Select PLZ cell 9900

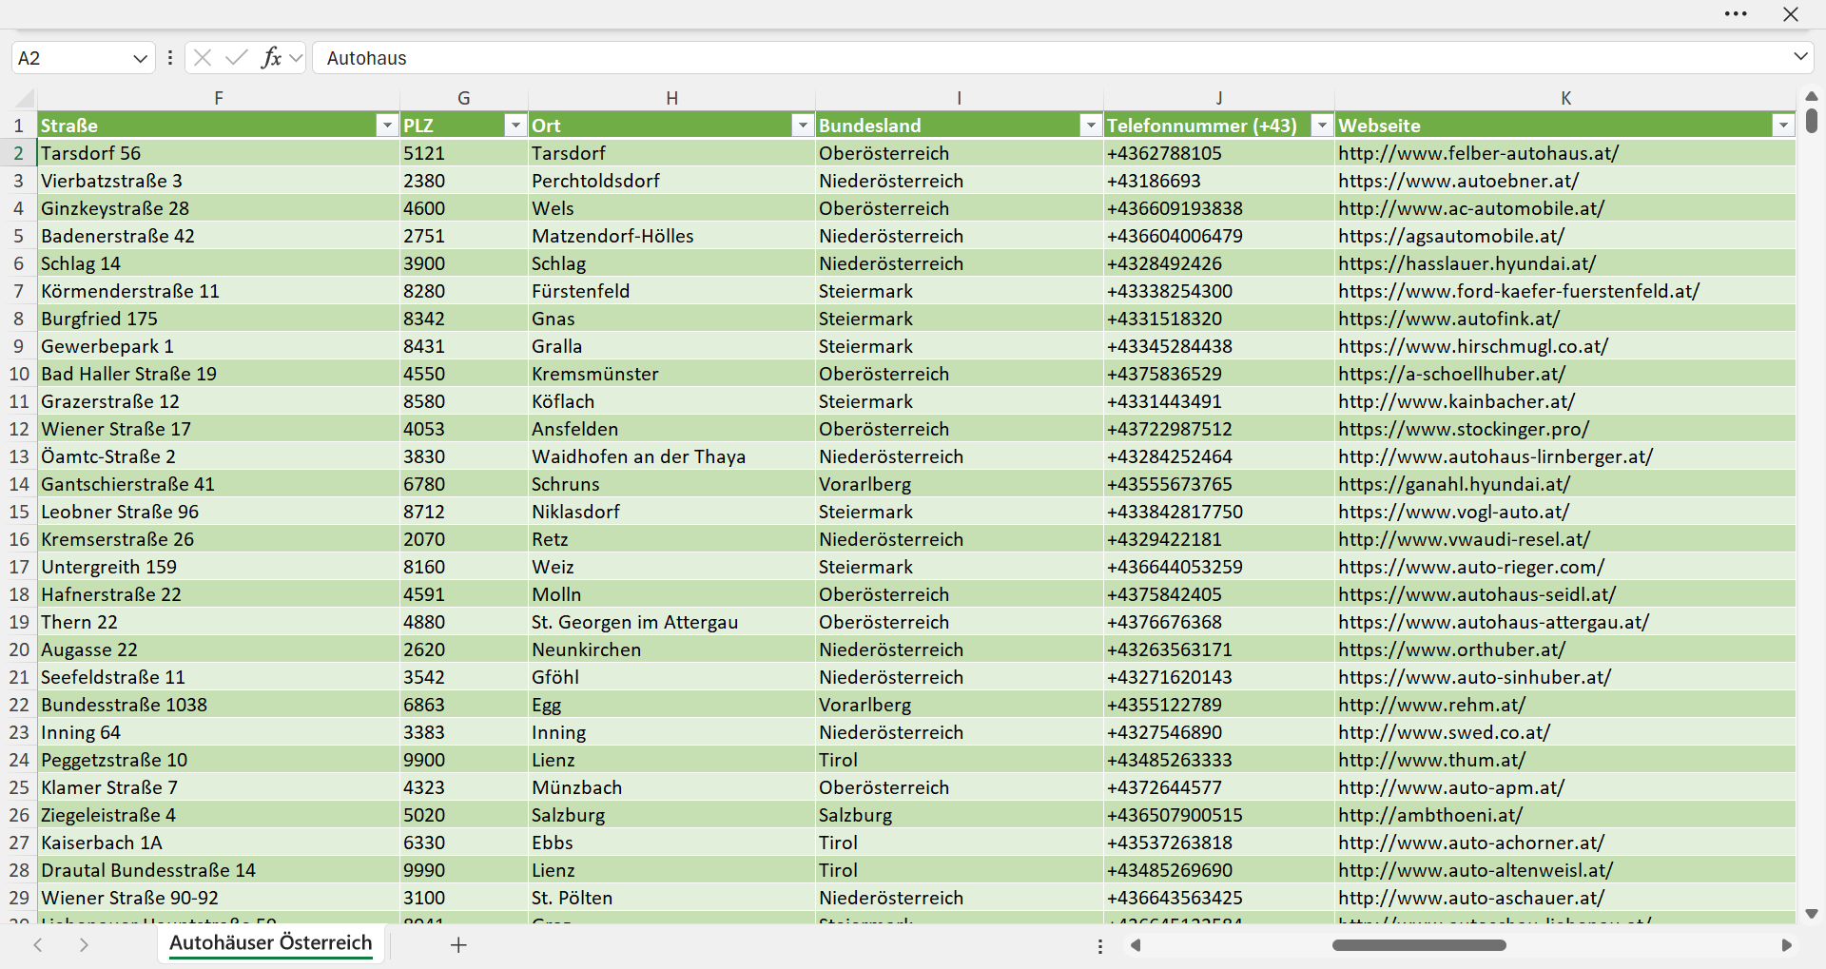coord(464,760)
